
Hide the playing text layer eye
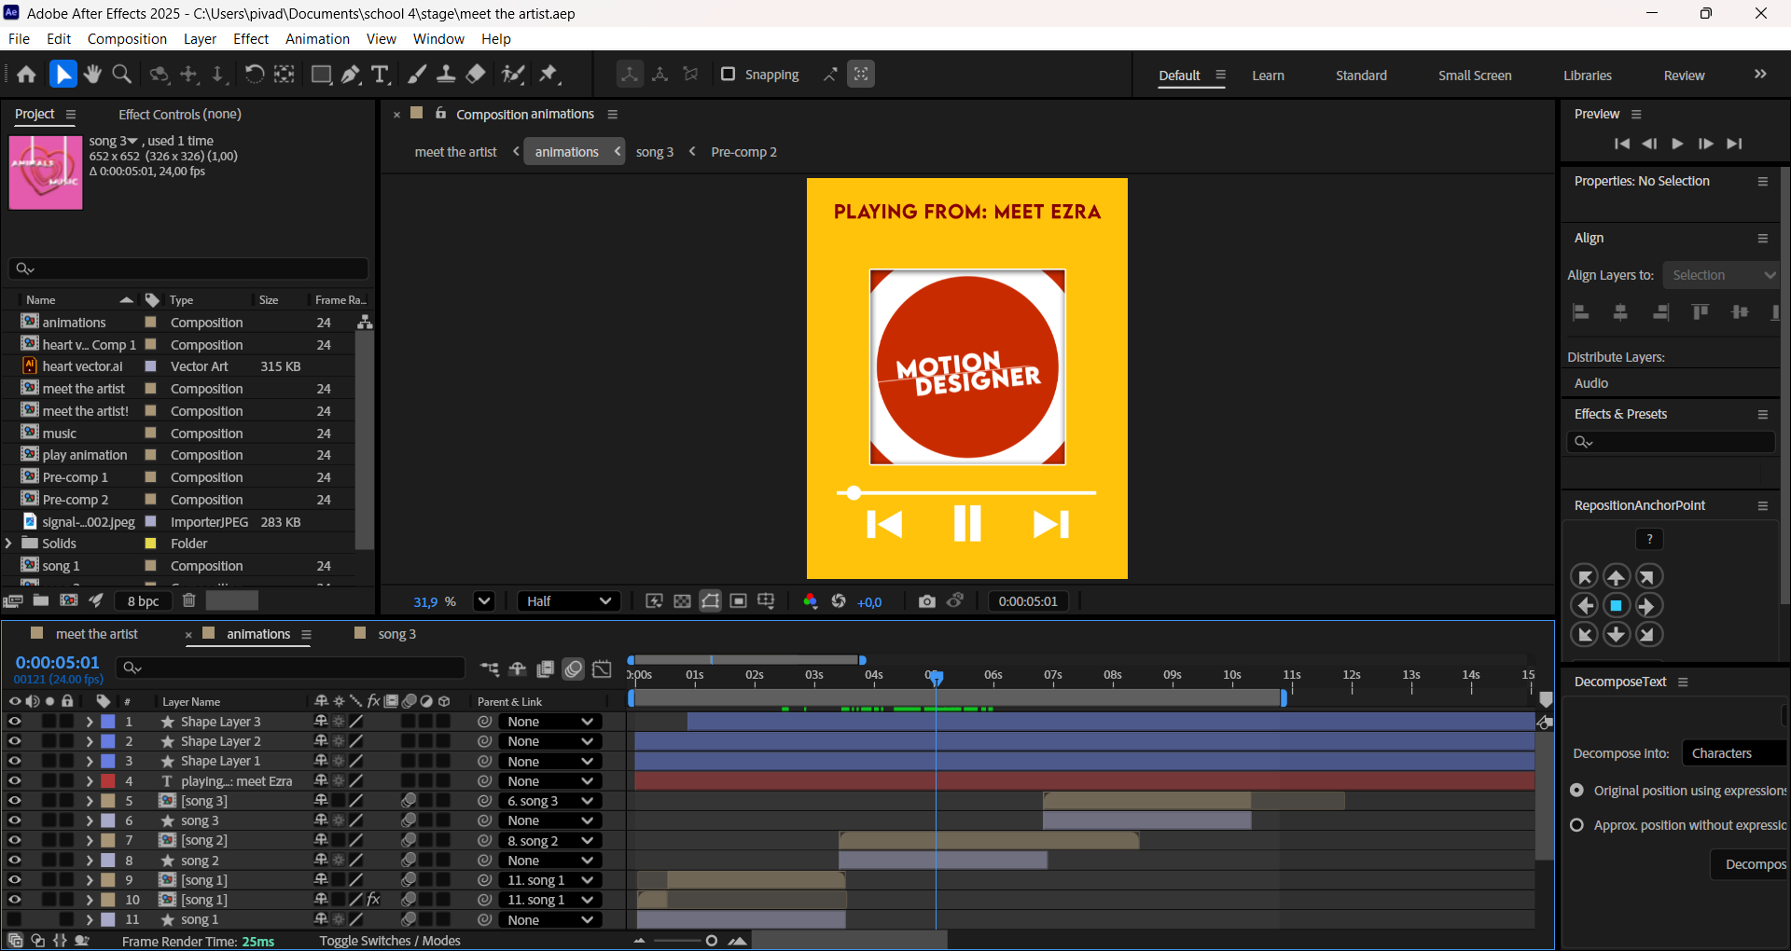click(14, 781)
